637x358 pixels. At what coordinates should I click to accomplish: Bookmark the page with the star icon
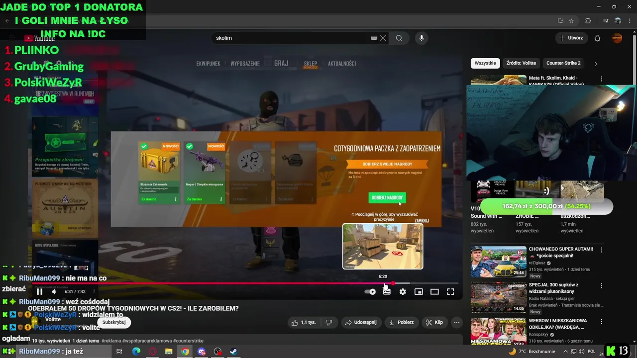[571, 21]
